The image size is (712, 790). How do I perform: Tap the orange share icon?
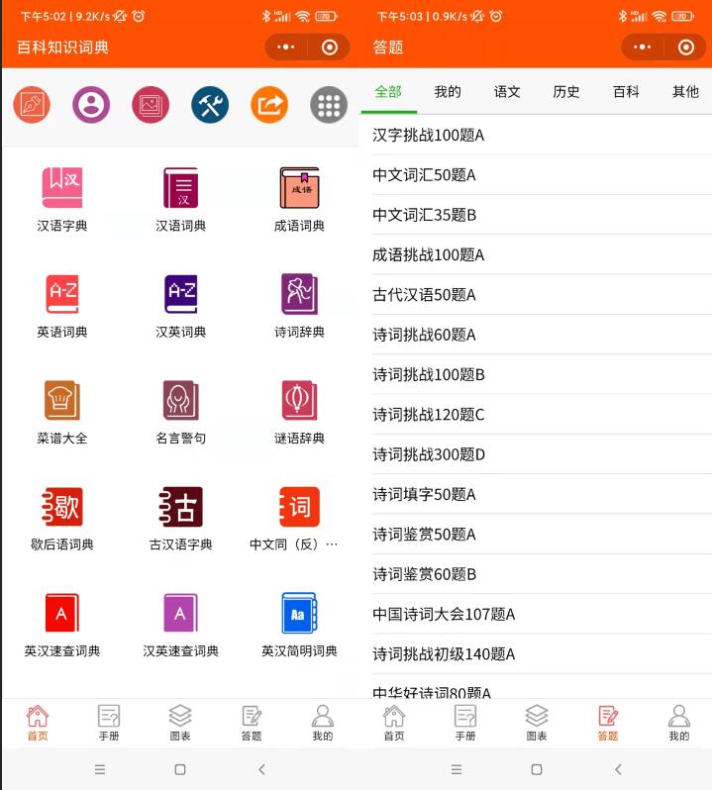[269, 105]
